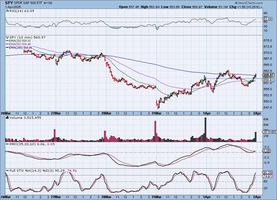Click the green EMA(20) legend line swatch

[7, 41]
